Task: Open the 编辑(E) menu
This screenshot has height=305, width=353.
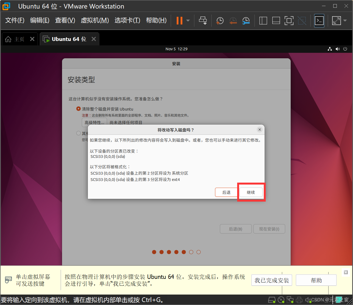Action: click(x=40, y=20)
